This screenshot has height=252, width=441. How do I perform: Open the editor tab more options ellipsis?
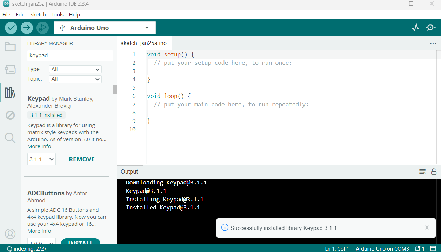433,43
